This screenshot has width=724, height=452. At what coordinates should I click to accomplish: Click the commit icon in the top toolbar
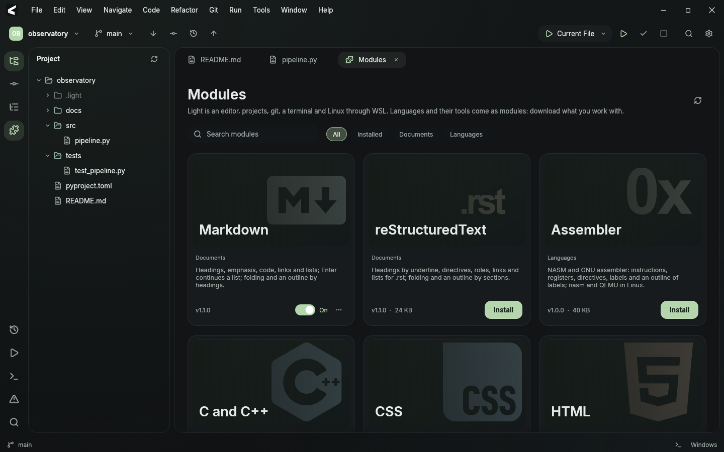coord(173,34)
